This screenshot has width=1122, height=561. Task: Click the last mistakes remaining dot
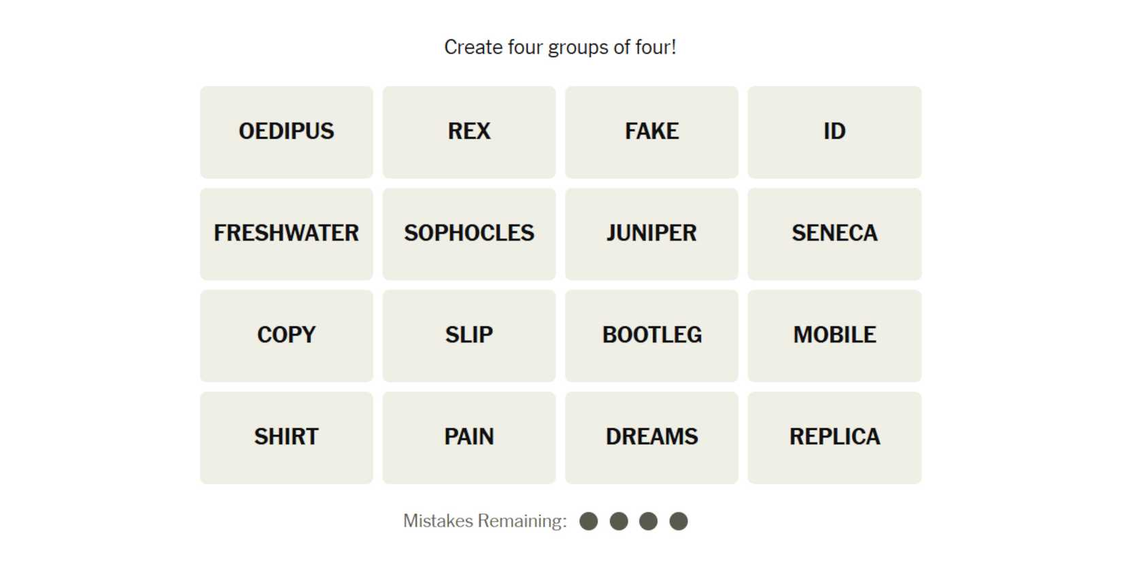tap(679, 522)
